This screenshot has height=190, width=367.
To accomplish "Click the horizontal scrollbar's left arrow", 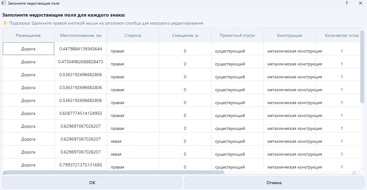I will click(x=4, y=172).
